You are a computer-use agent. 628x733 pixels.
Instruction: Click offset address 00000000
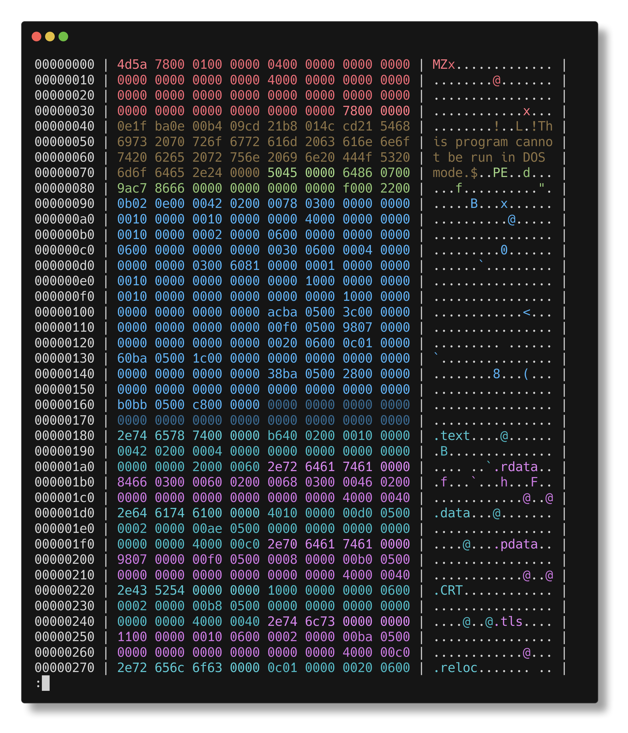(x=64, y=64)
